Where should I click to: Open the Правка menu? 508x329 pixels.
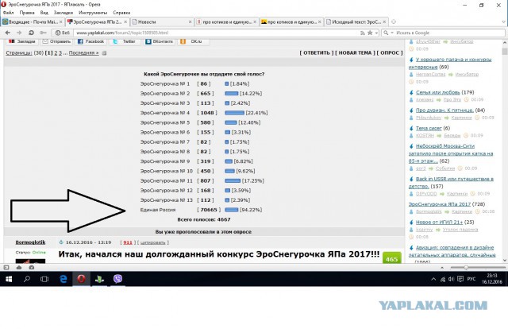tap(27, 13)
